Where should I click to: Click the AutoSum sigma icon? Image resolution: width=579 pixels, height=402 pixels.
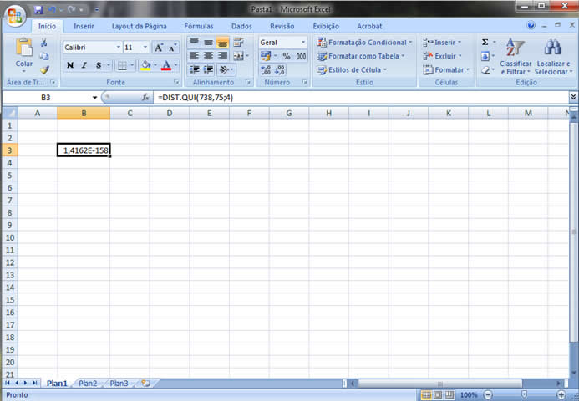485,42
